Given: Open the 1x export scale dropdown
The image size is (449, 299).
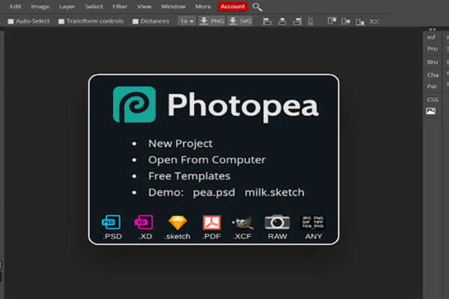Looking at the screenshot, I should coord(187,21).
